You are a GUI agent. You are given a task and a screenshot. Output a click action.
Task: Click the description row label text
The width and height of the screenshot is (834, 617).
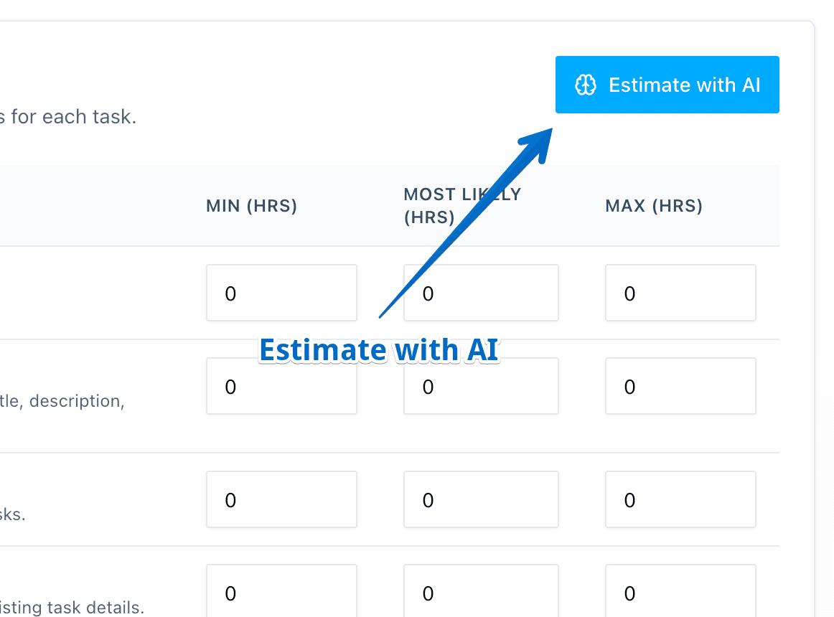tap(63, 401)
